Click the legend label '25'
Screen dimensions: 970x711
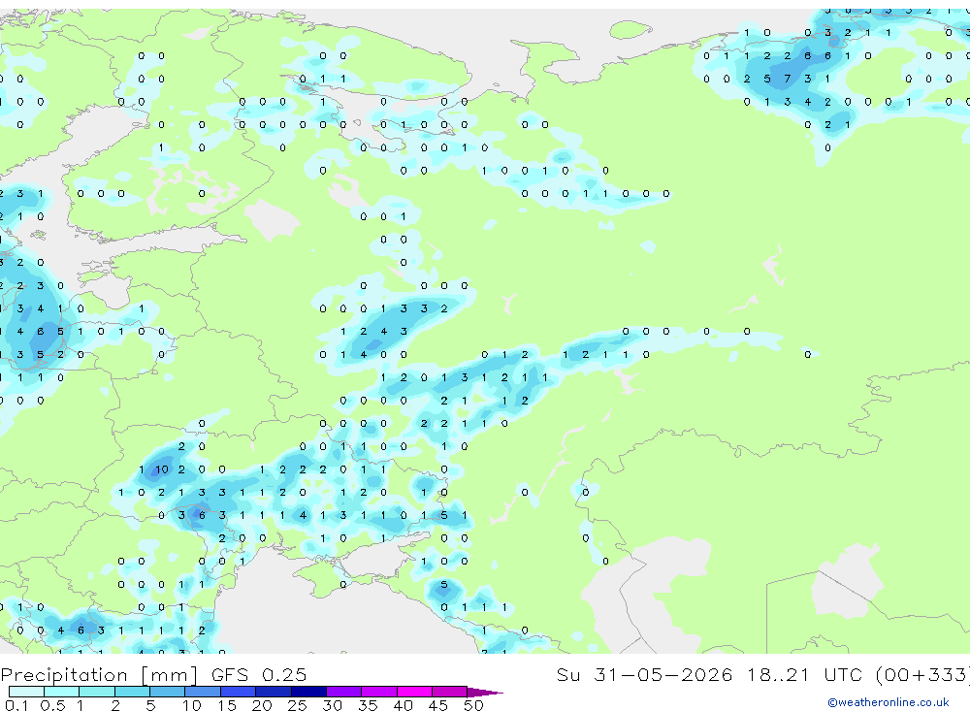coord(297,705)
